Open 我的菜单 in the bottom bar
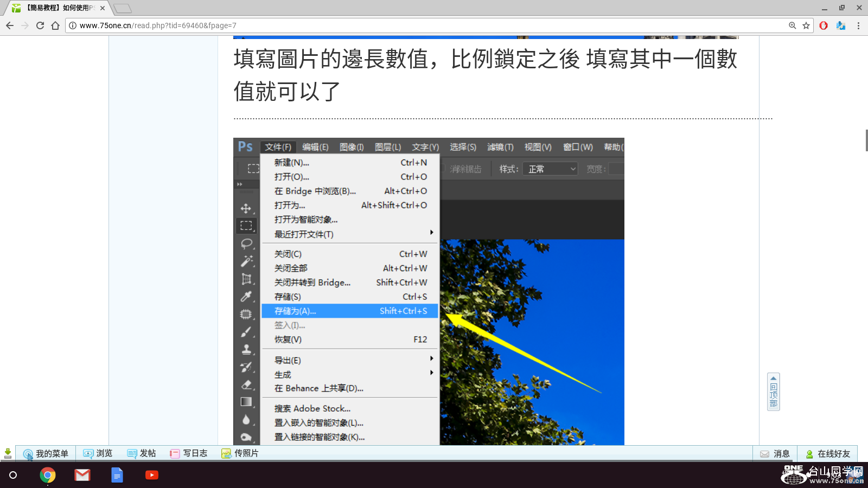This screenshot has width=868, height=488. pos(46,454)
